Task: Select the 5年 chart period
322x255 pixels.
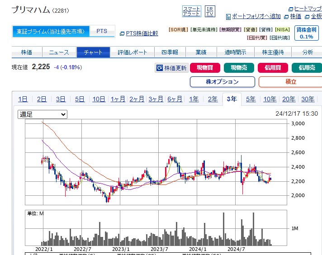Action: 251,99
